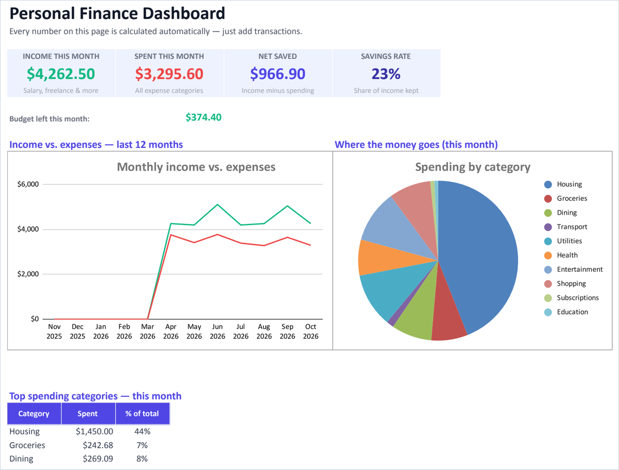Select the $3,295.60 spent value
This screenshot has height=470, width=619.
click(169, 74)
